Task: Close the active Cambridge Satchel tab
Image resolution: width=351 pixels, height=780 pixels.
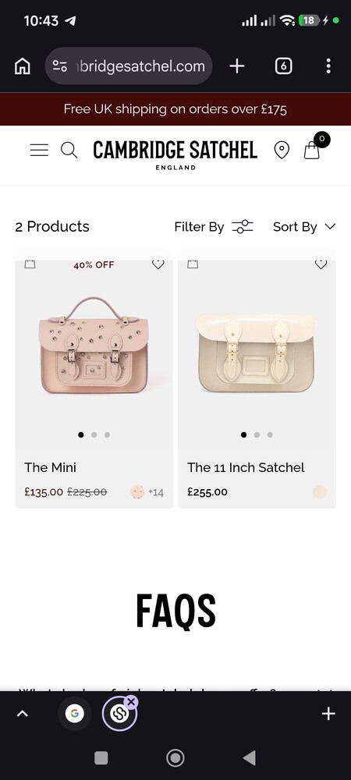Action: 131,702
